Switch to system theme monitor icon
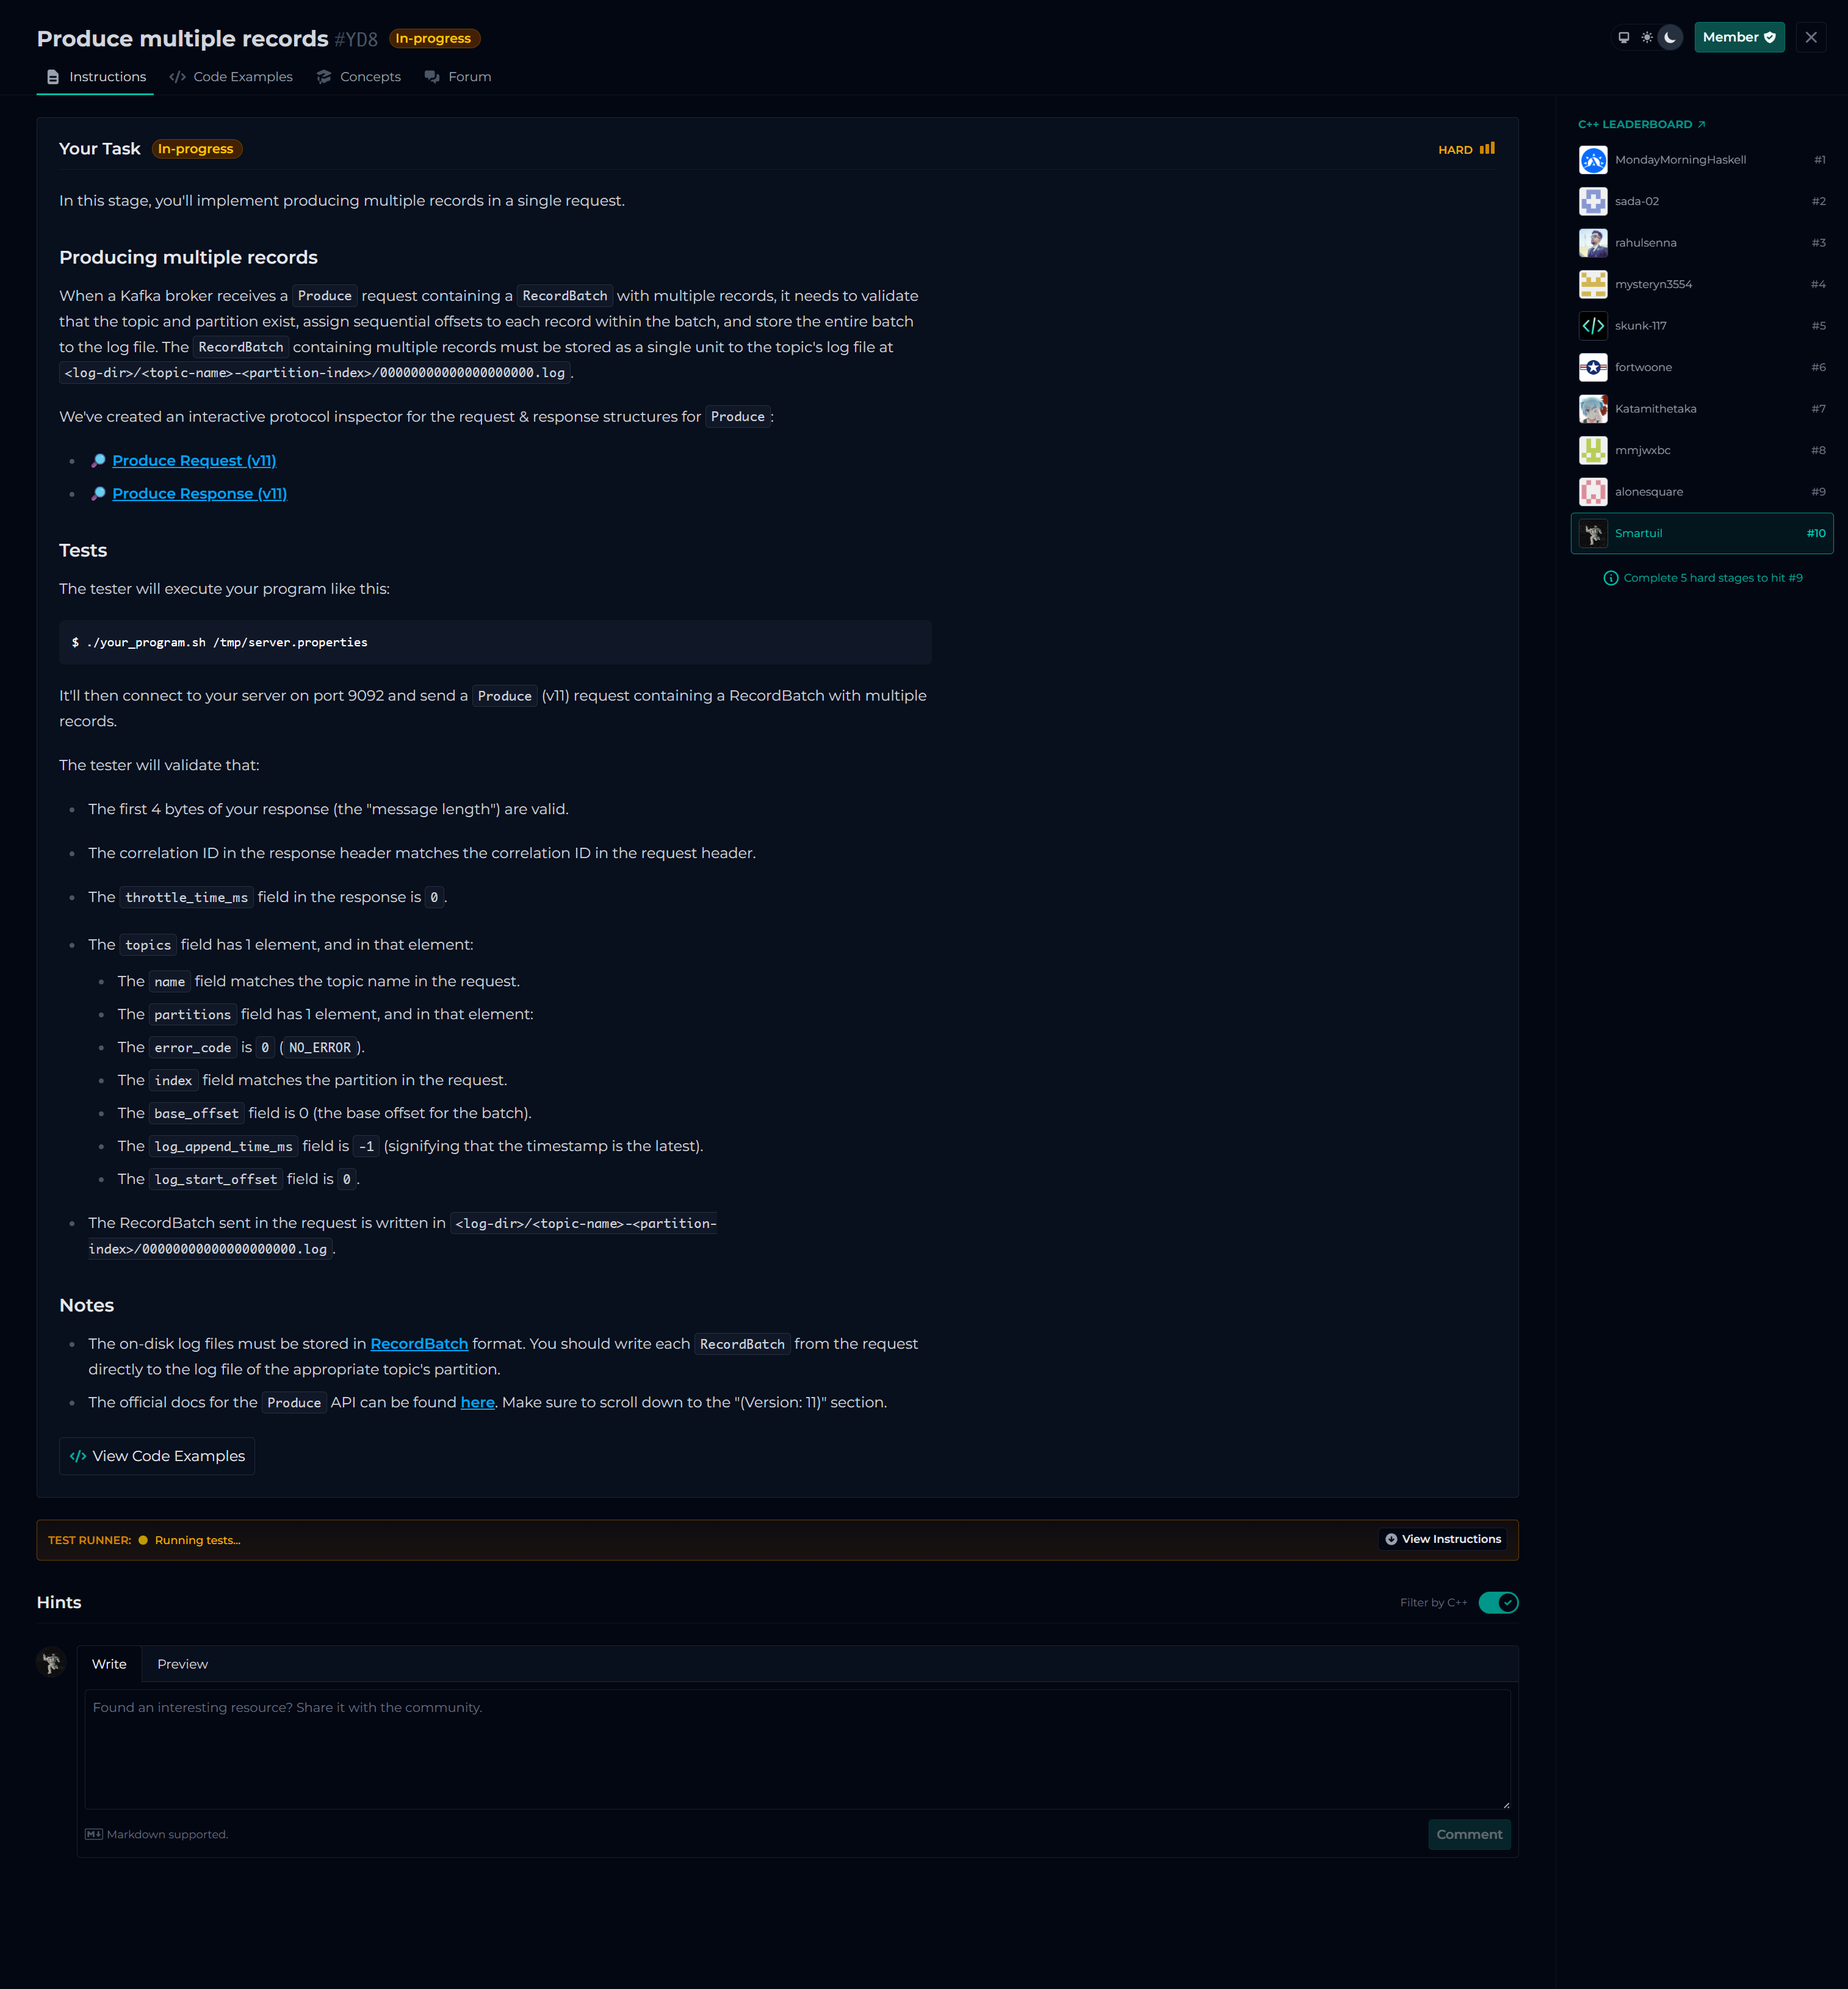1848x1989 pixels. pyautogui.click(x=1623, y=38)
